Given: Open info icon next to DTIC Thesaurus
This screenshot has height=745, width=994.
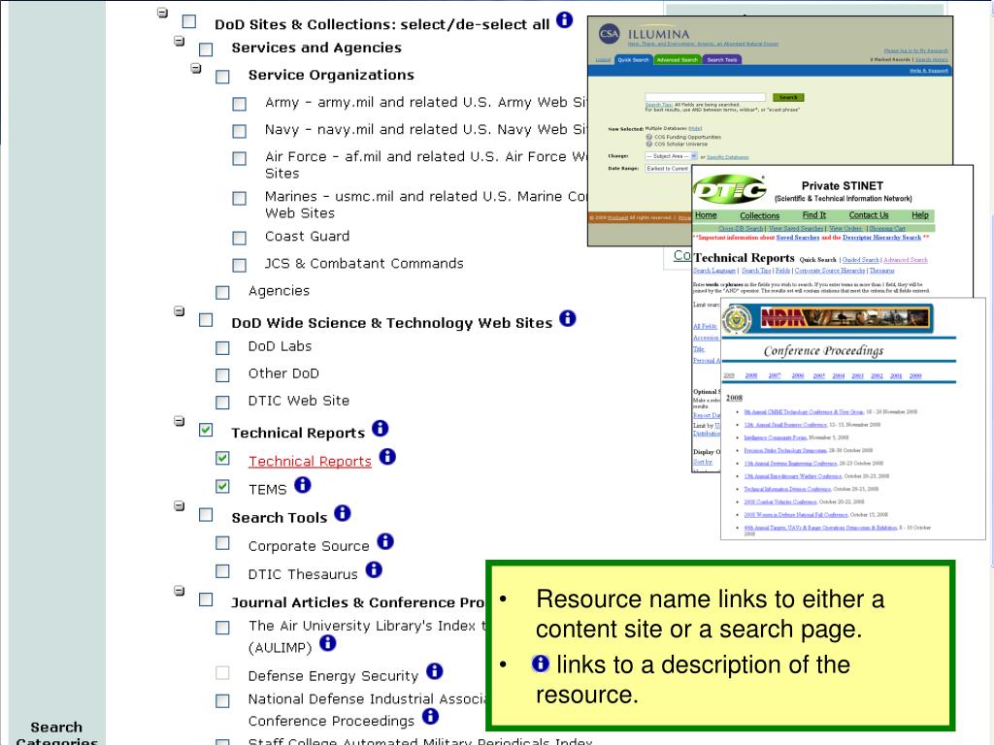Looking at the screenshot, I should pos(374,569).
